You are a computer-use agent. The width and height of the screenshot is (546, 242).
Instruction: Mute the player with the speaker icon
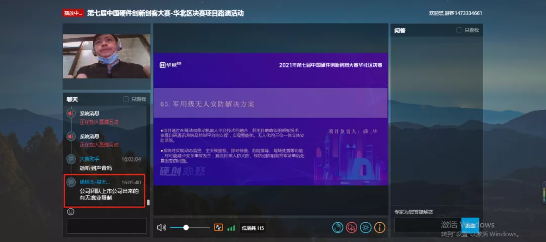click(161, 228)
